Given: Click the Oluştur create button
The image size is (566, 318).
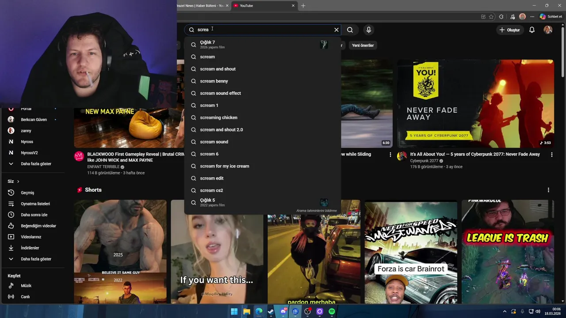Looking at the screenshot, I should 509,30.
